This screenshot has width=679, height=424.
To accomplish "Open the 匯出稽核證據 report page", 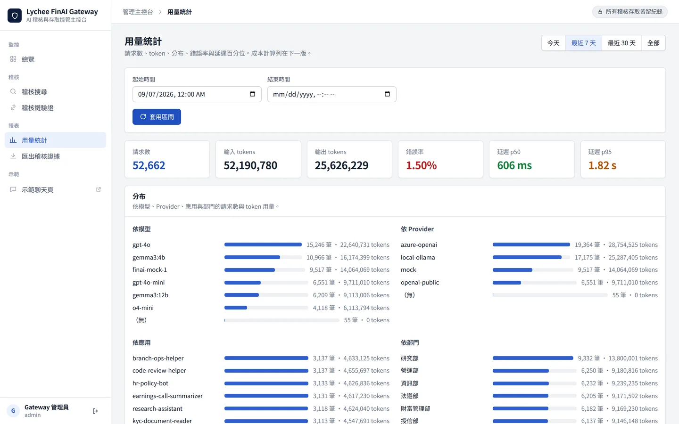I will pyautogui.click(x=55, y=156).
